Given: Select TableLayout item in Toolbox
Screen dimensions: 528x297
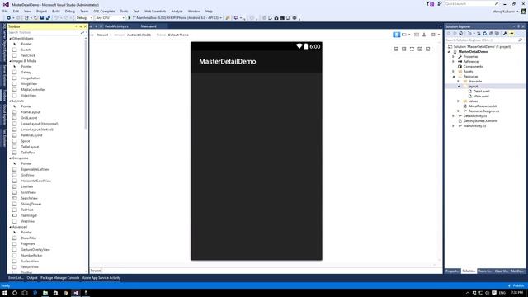Looking at the screenshot, I should 30,147.
